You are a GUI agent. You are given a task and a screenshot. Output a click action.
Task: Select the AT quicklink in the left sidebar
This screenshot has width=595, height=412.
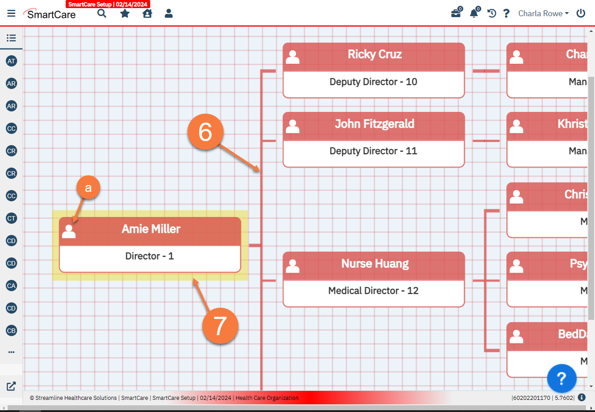point(11,61)
